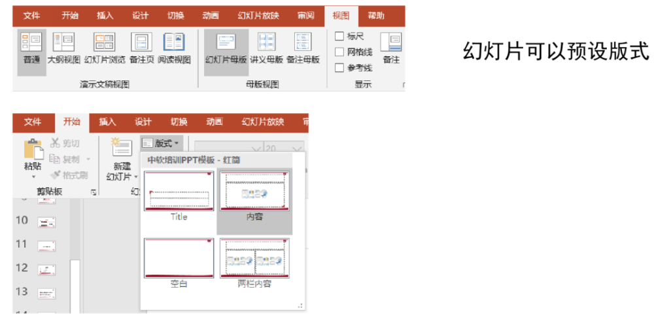Switch to Outline View (大纲视图)
Screen dimensions: 654x319
click(x=63, y=49)
